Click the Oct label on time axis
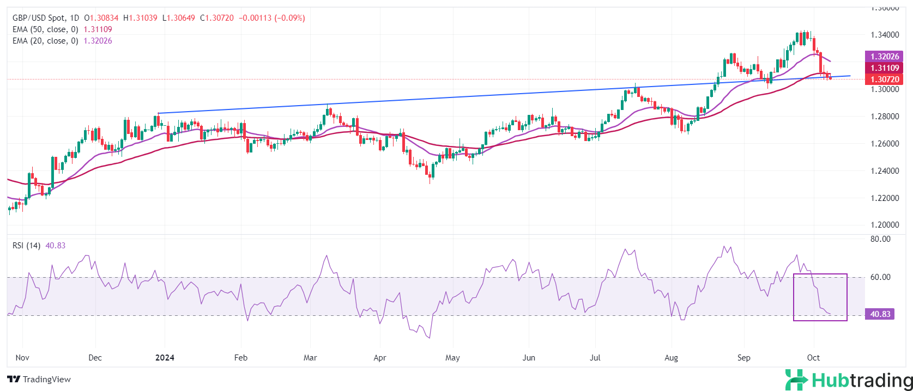Screen dimensions: 913x391 [813, 358]
